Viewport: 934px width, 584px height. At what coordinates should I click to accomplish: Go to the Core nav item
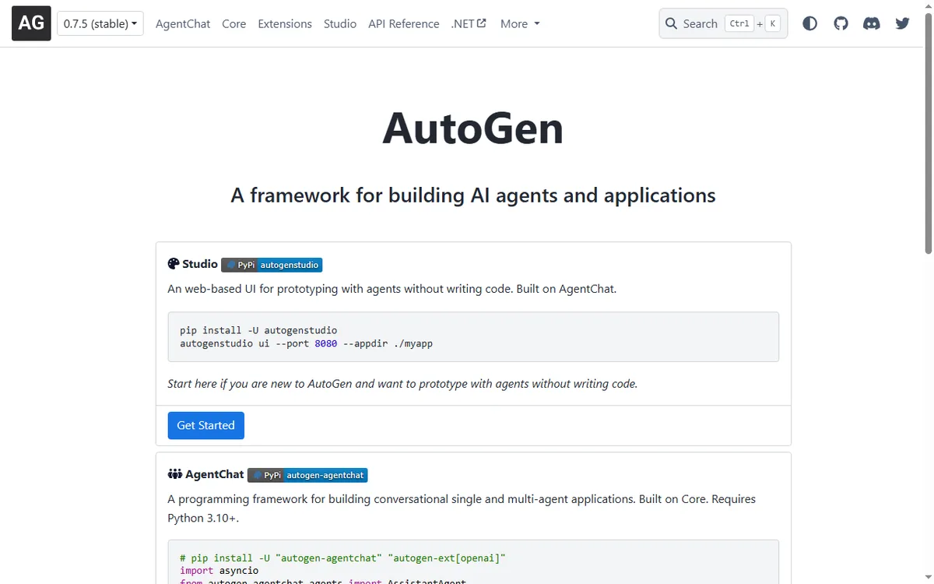click(x=233, y=23)
